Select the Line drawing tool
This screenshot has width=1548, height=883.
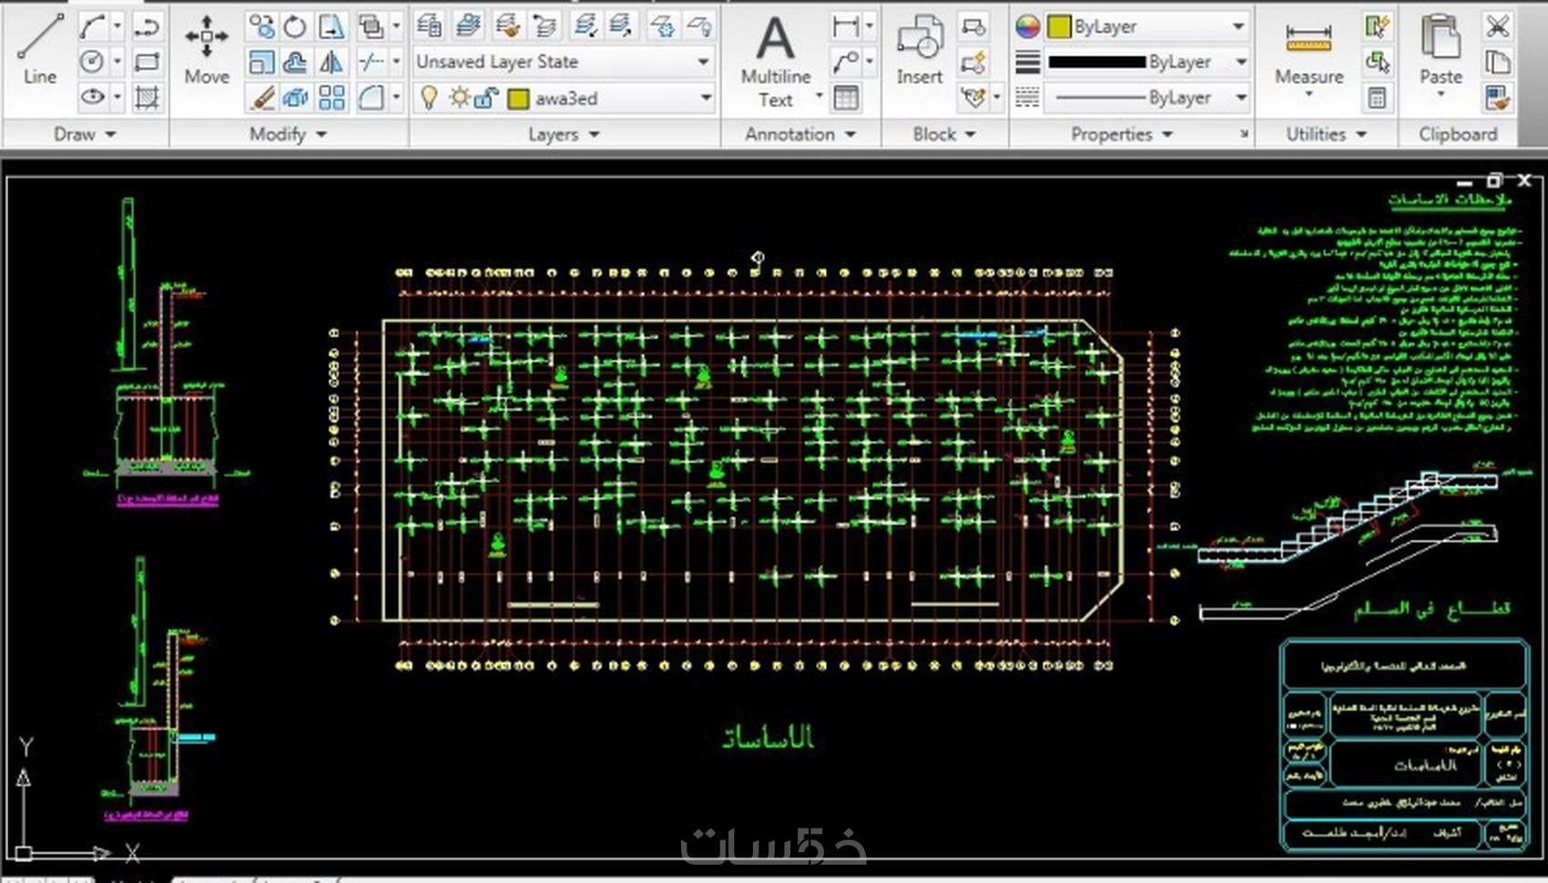tap(40, 50)
